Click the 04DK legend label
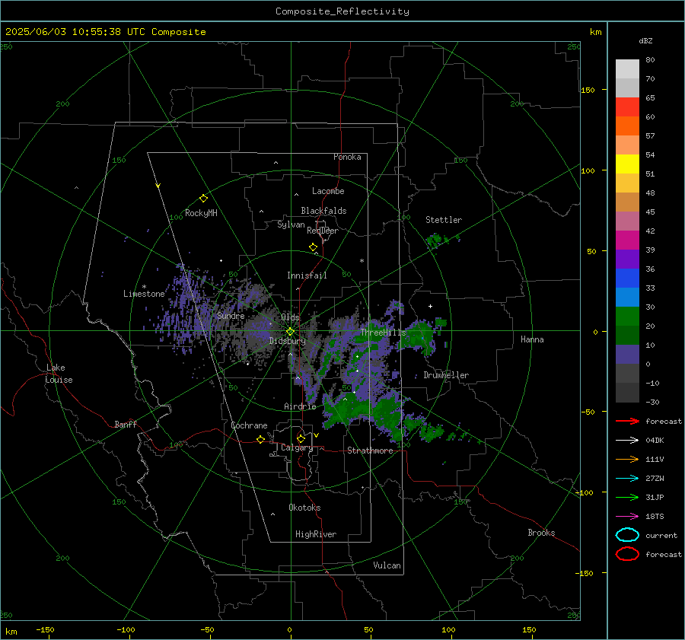 [655, 441]
